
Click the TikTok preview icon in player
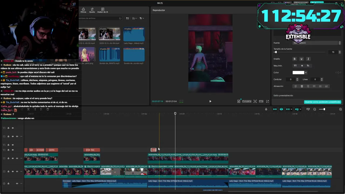(x=239, y=101)
